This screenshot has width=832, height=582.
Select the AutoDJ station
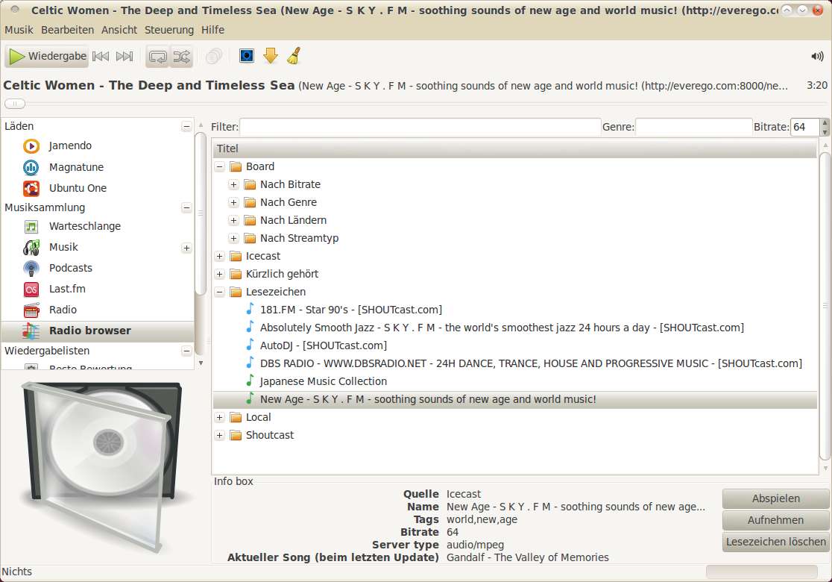[x=323, y=345]
